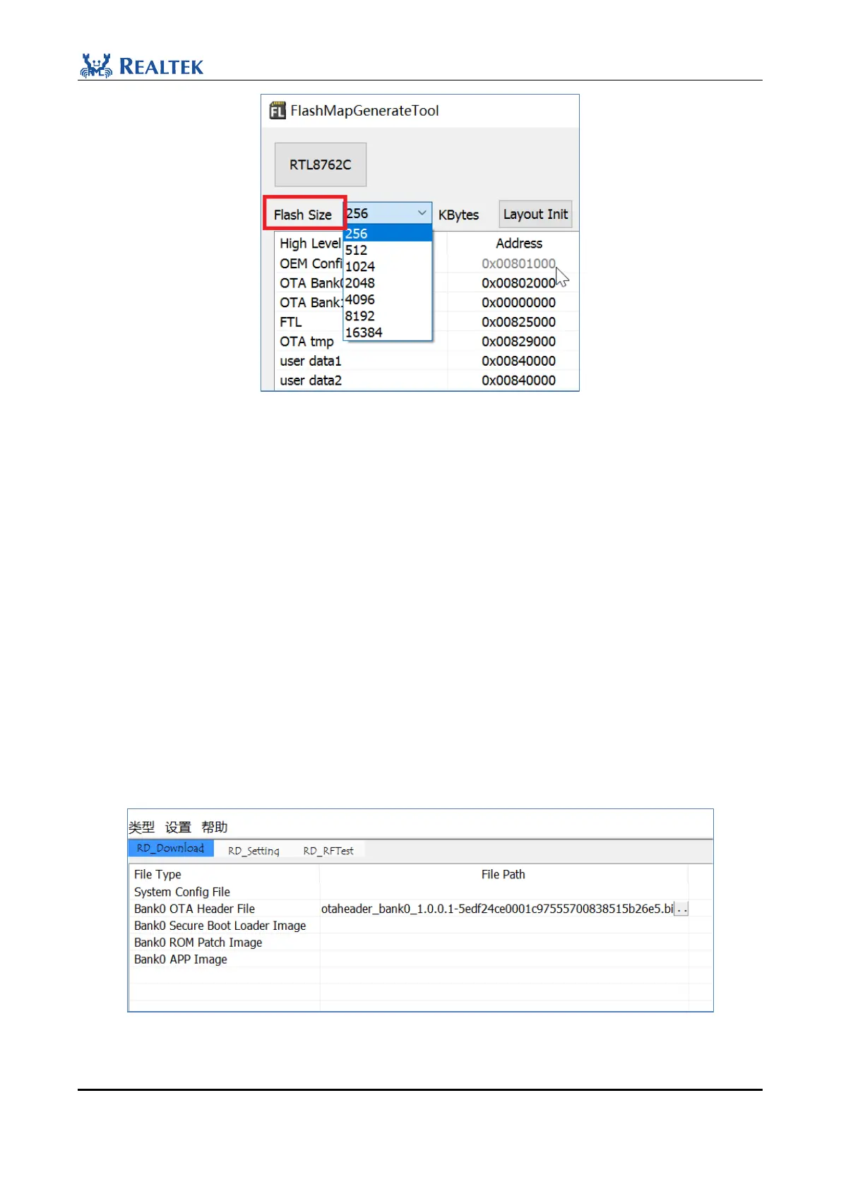This screenshot has height=1189, width=841.
Task: Open the 帮助 menu
Action: (x=215, y=827)
